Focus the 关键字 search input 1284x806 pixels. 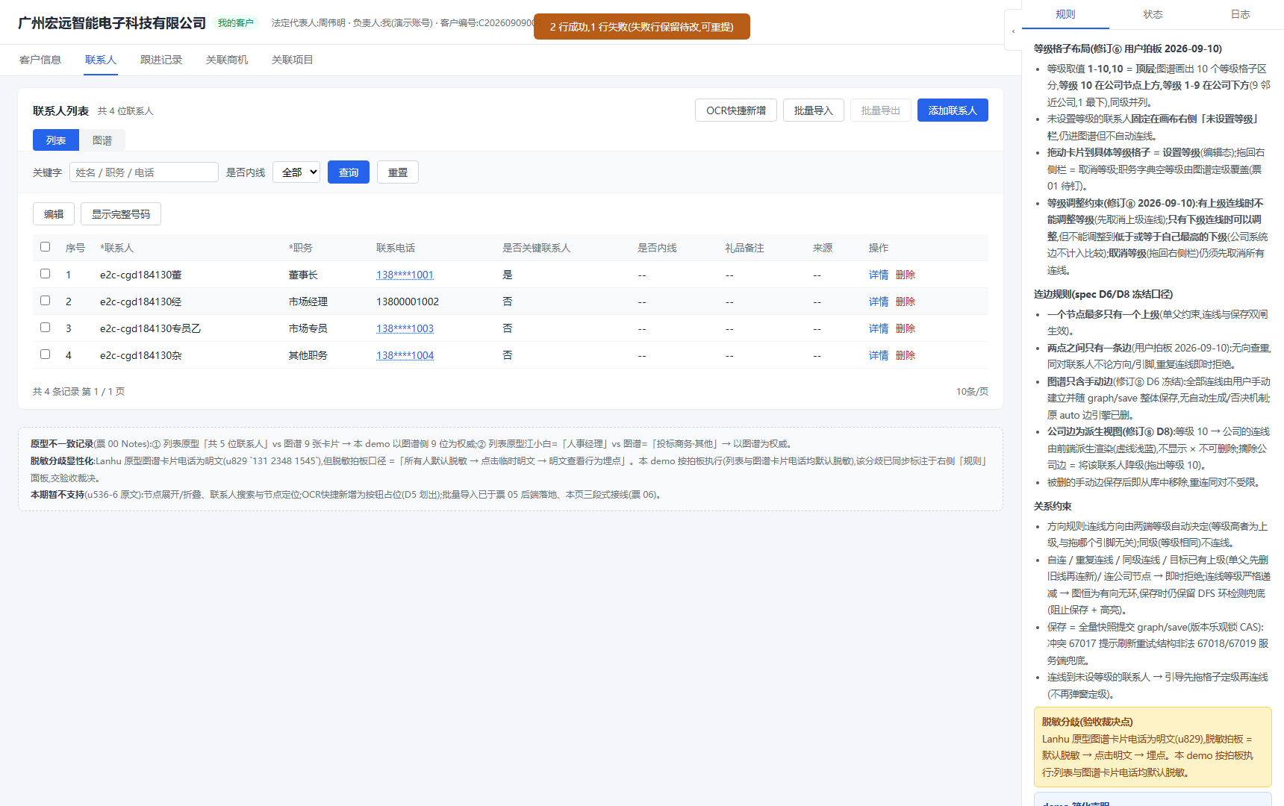[144, 172]
